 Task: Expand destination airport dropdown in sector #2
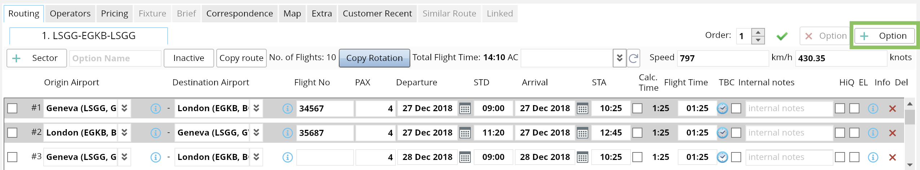click(256, 133)
